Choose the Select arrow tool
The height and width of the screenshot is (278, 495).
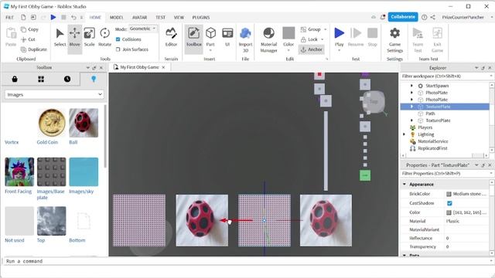pos(60,38)
